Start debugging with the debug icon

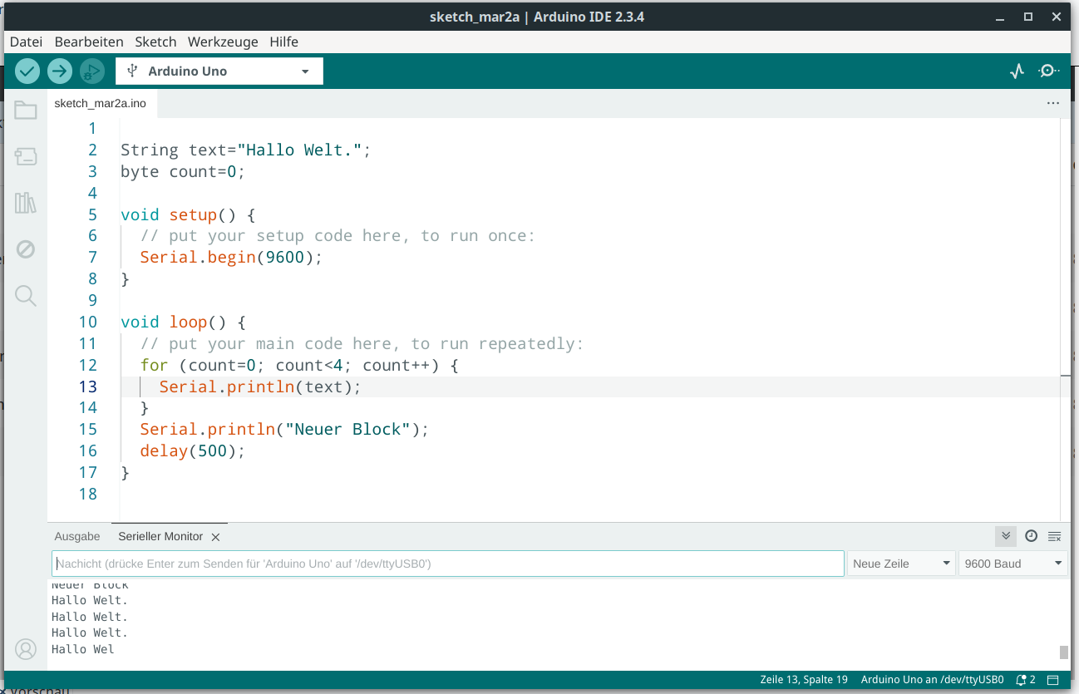pyautogui.click(x=91, y=71)
